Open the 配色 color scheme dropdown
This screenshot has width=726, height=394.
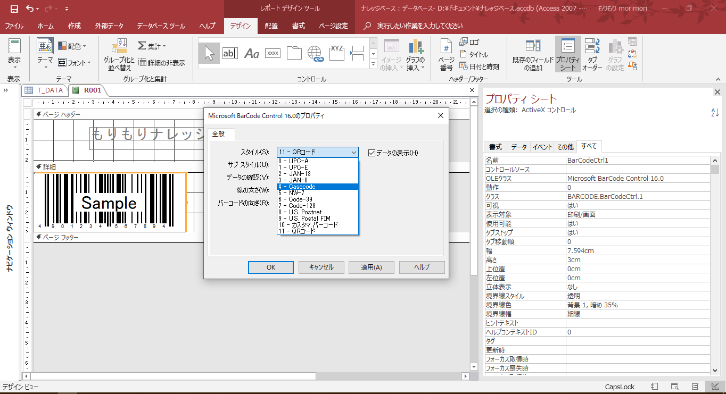pyautogui.click(x=72, y=46)
